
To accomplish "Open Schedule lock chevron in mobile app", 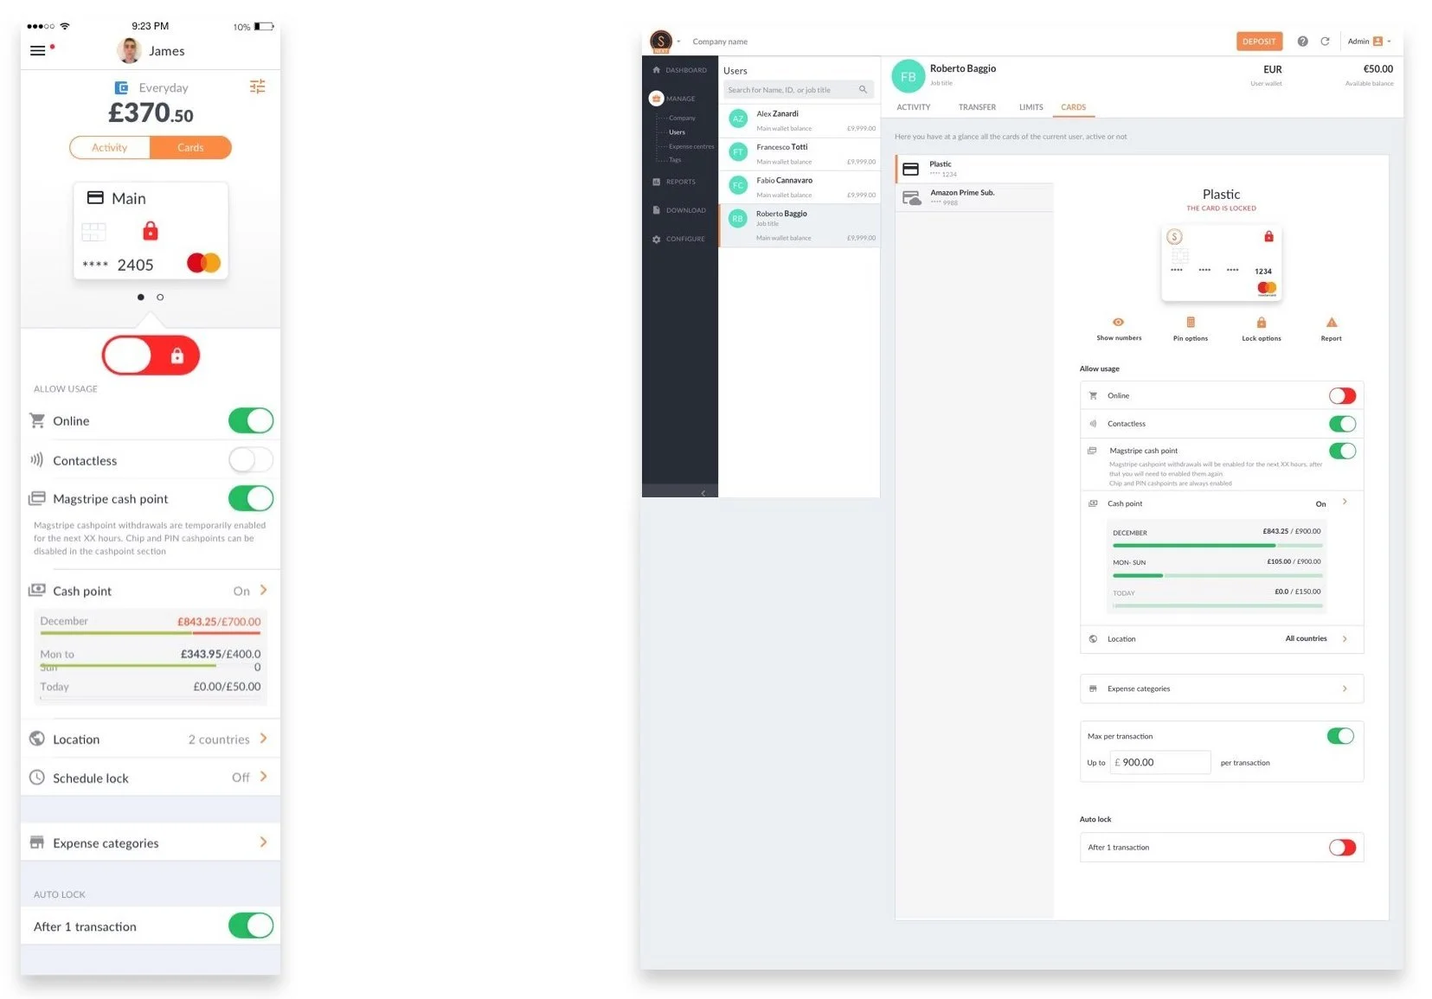I will point(264,777).
